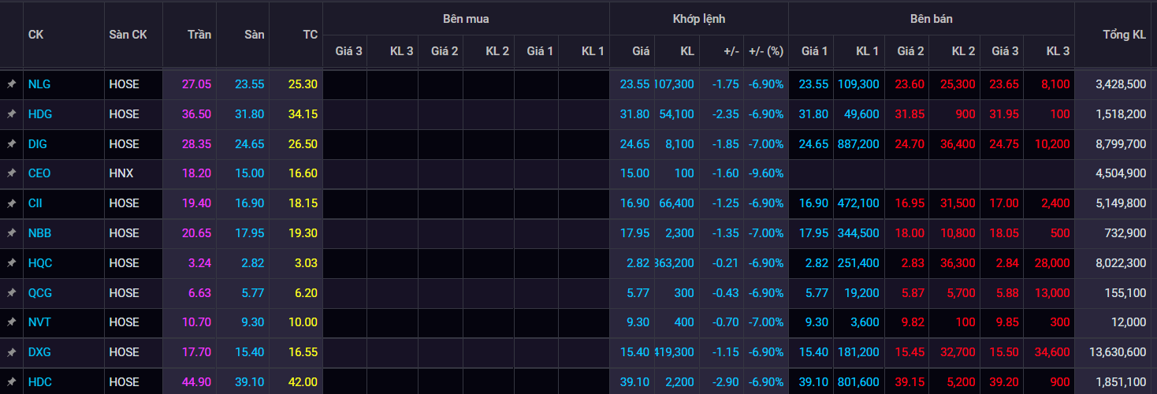This screenshot has width=1157, height=394.
Task: Open the NLG ticker symbol
Action: 39,84
